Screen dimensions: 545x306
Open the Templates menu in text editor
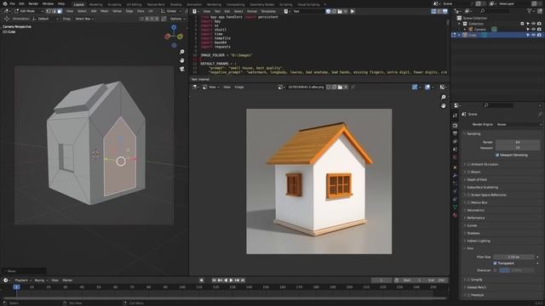[268, 11]
